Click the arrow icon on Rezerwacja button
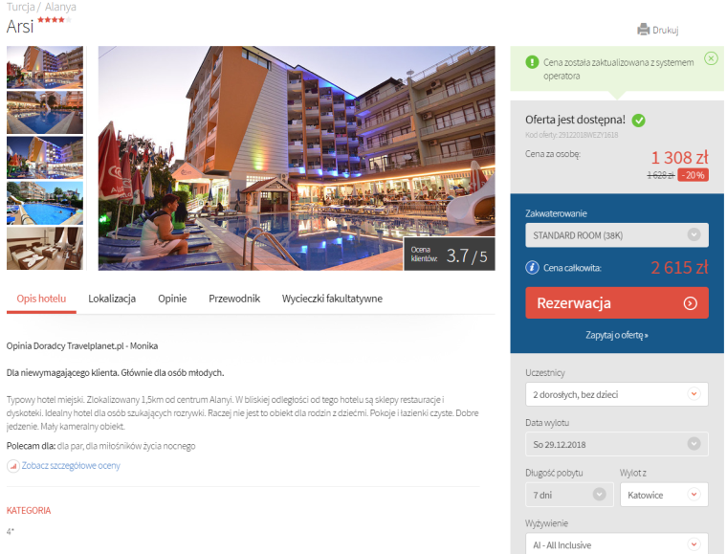727x554 pixels. (x=690, y=303)
